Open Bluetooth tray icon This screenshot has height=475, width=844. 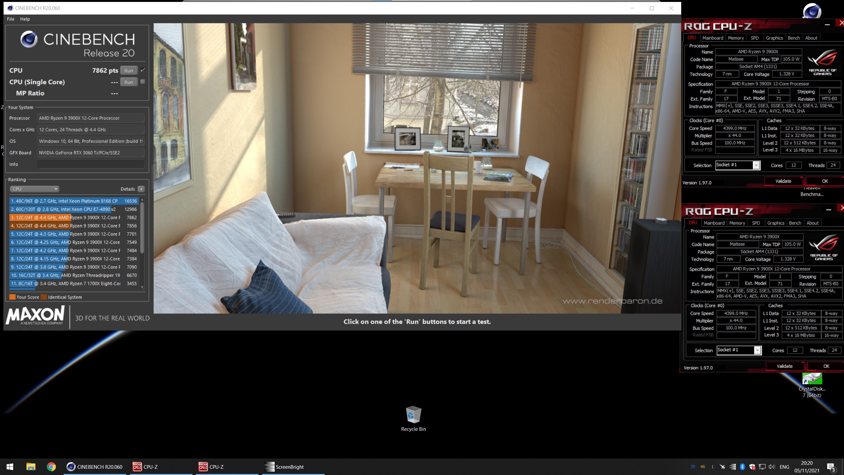742,467
